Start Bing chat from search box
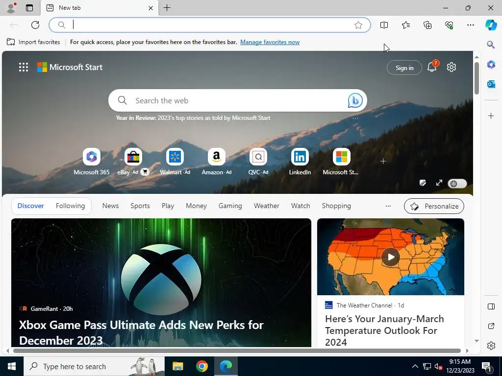This screenshot has height=376, width=502. 355,100
